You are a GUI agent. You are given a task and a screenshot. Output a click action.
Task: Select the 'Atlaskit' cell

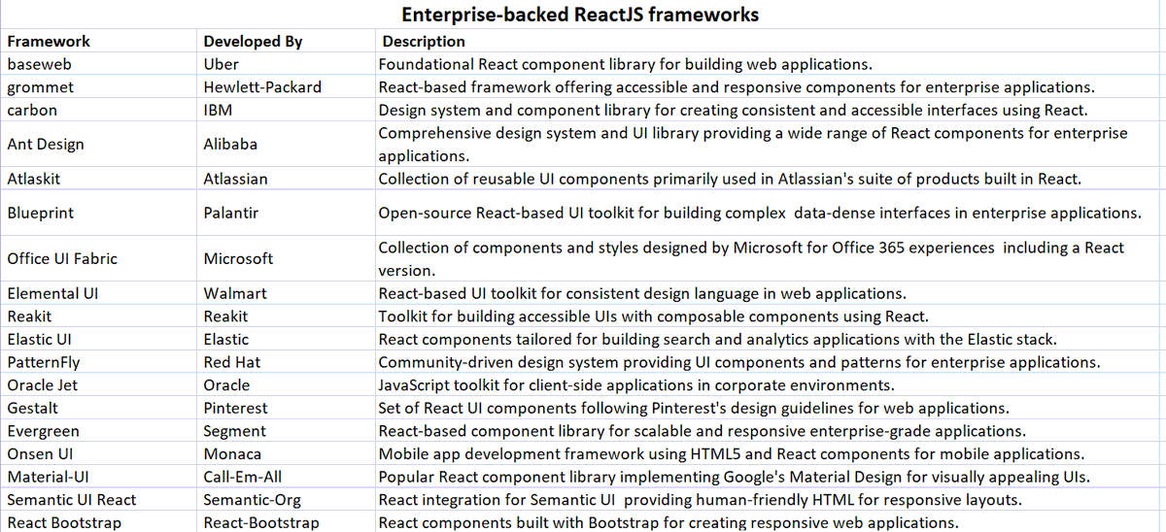click(x=99, y=179)
